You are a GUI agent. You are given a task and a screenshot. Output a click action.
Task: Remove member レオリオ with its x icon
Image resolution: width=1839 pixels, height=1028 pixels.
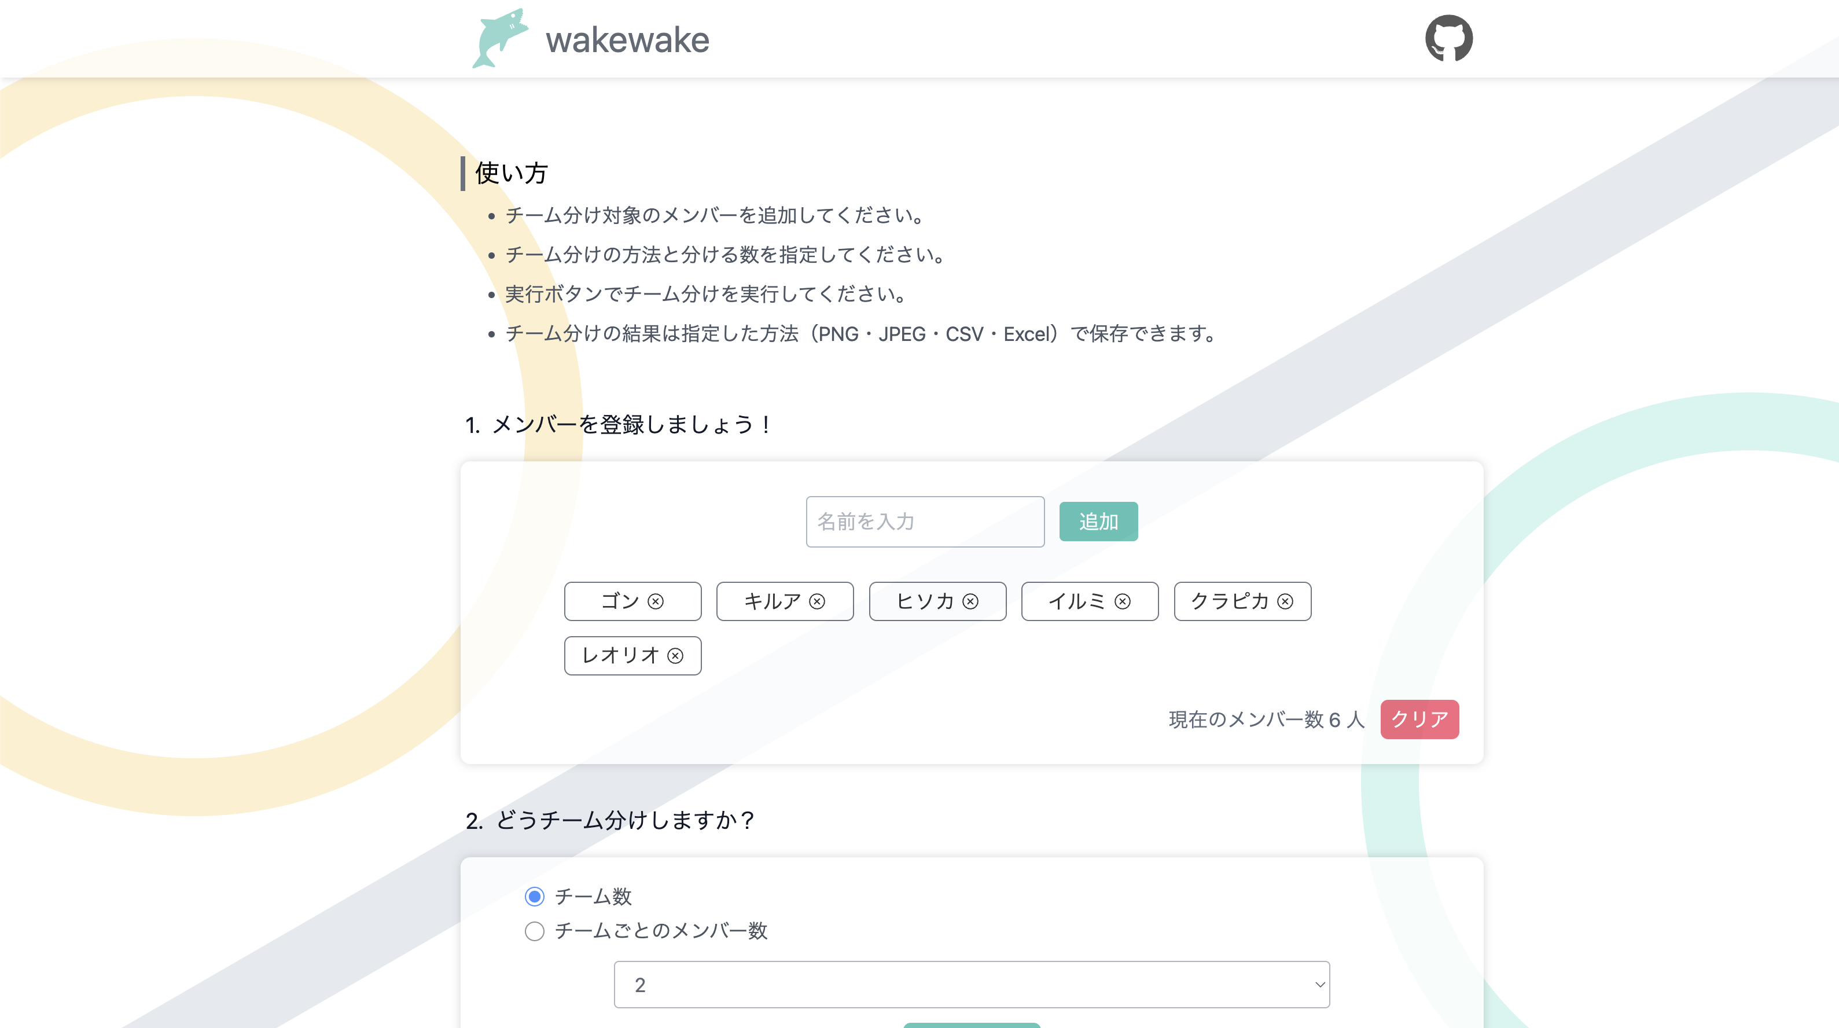(675, 656)
